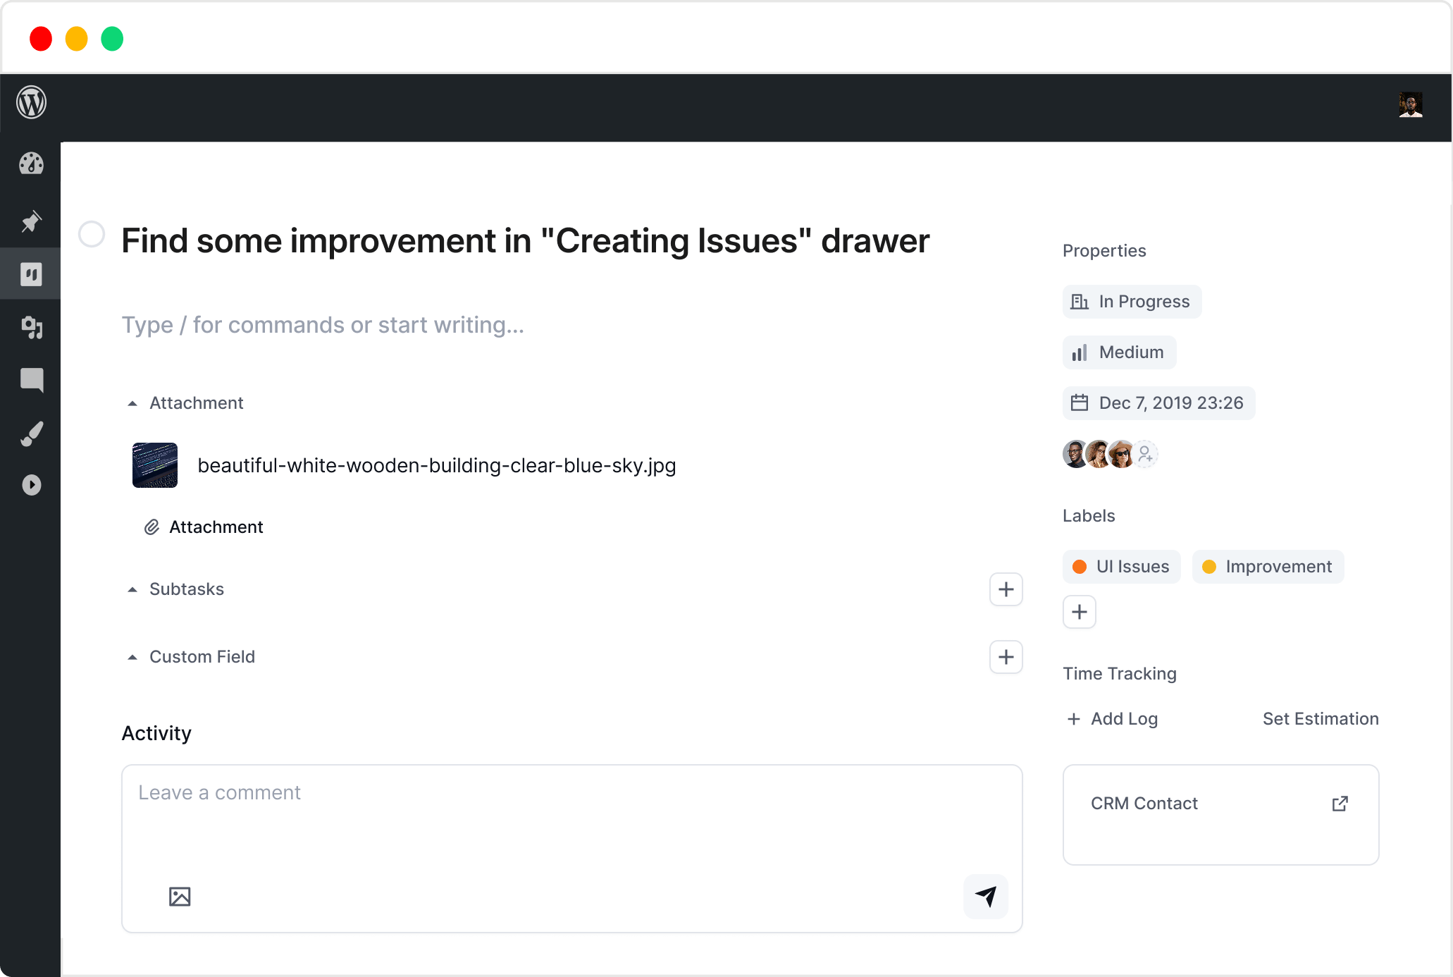Open the attachment image thumbnail
The image size is (1453, 977).
[x=155, y=465]
